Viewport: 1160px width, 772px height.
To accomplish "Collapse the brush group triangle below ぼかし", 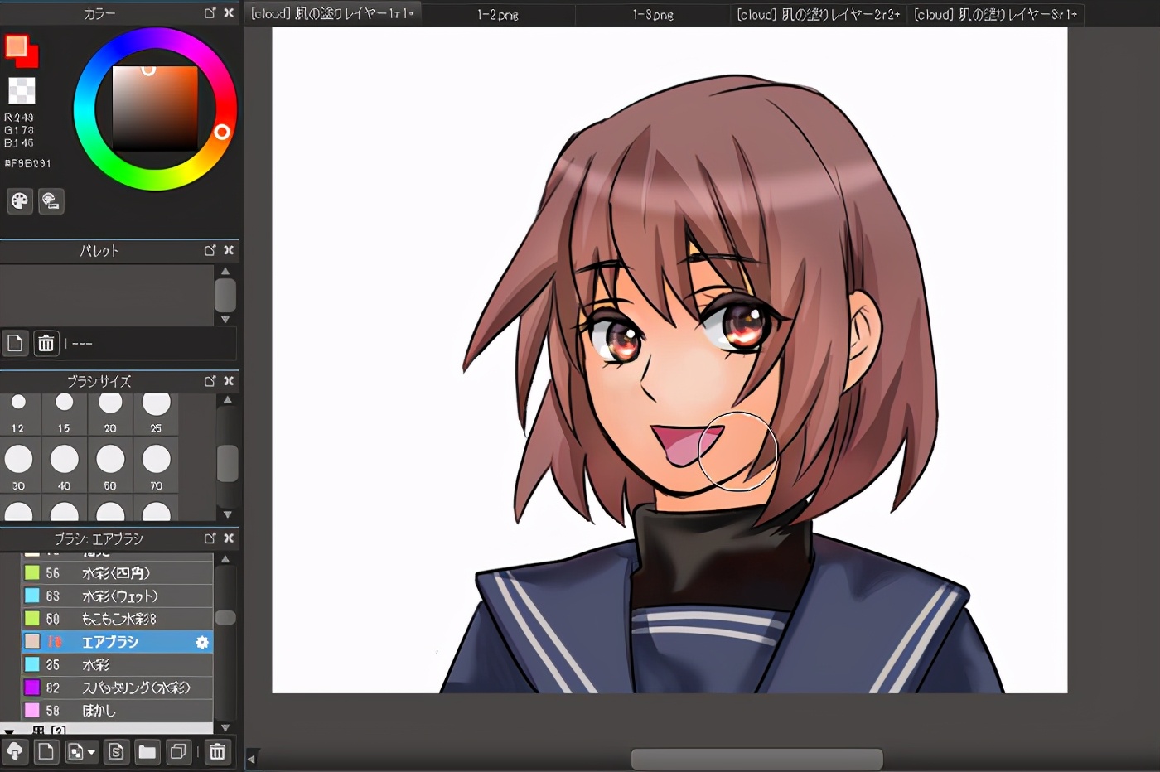I will (9, 732).
